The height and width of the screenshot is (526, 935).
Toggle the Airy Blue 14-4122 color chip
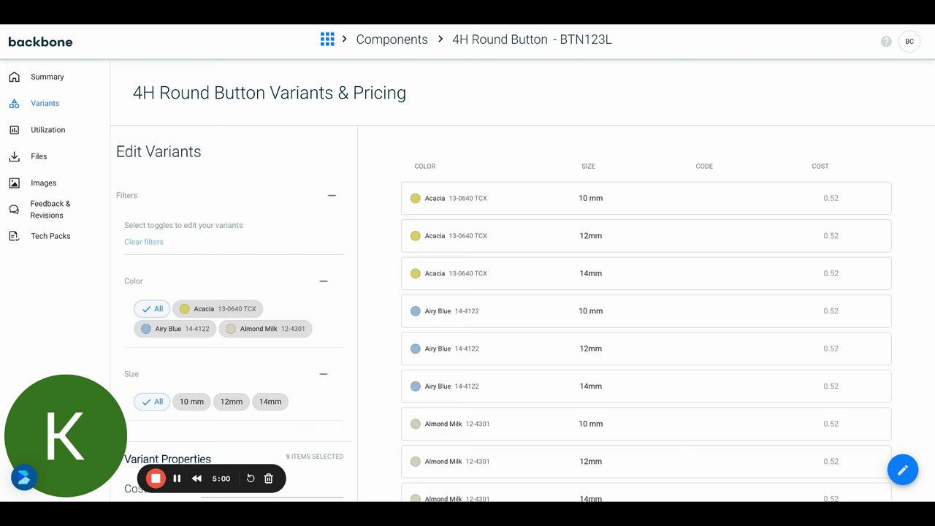[x=175, y=329]
